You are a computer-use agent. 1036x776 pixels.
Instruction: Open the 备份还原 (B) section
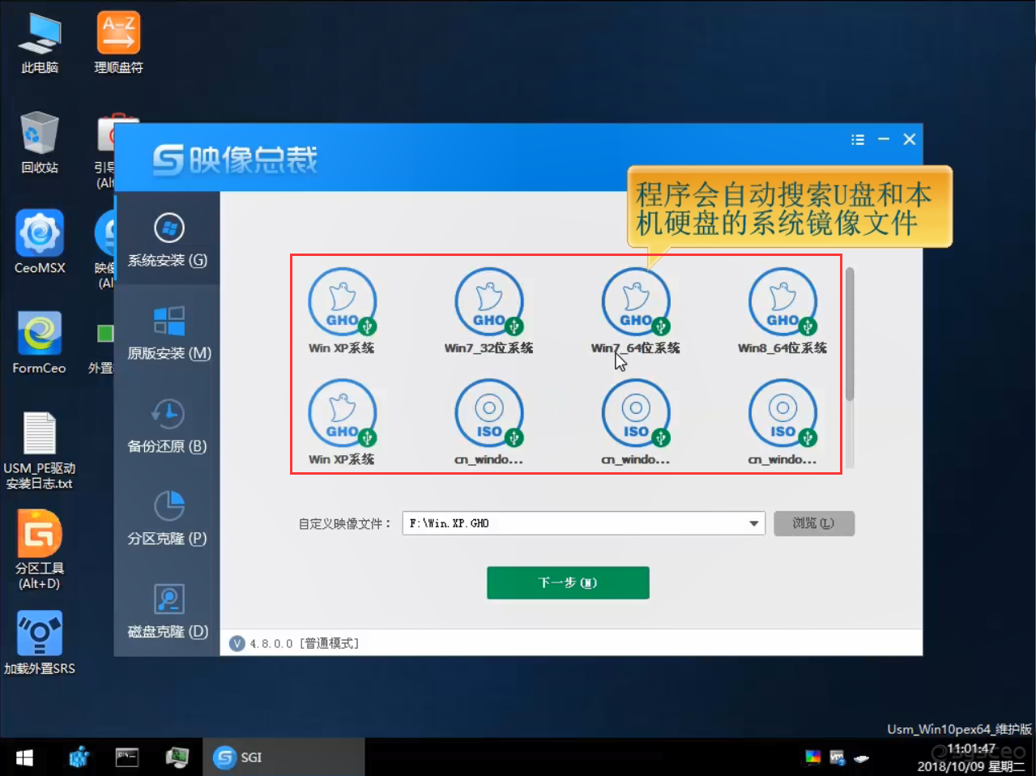point(168,425)
